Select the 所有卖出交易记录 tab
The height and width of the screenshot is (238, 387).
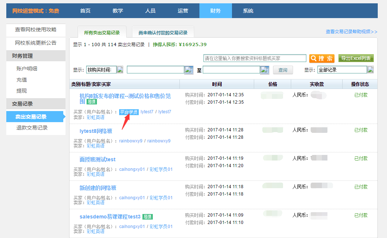pos(102,33)
